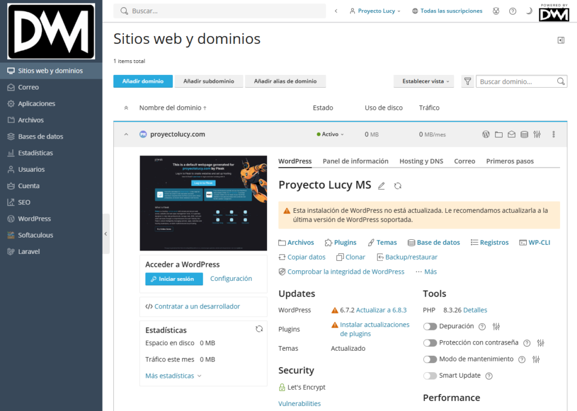Expand the Activo status dropdown
The height and width of the screenshot is (411, 577).
[x=330, y=135]
